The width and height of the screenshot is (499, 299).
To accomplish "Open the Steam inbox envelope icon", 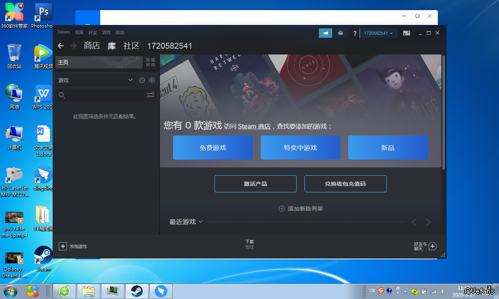I will (340, 33).
